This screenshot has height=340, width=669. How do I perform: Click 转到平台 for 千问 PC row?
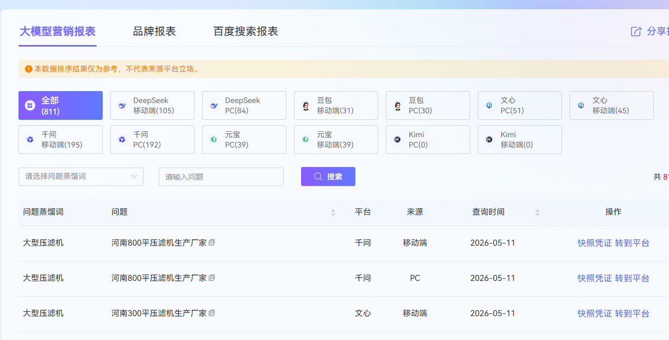[x=632, y=278]
